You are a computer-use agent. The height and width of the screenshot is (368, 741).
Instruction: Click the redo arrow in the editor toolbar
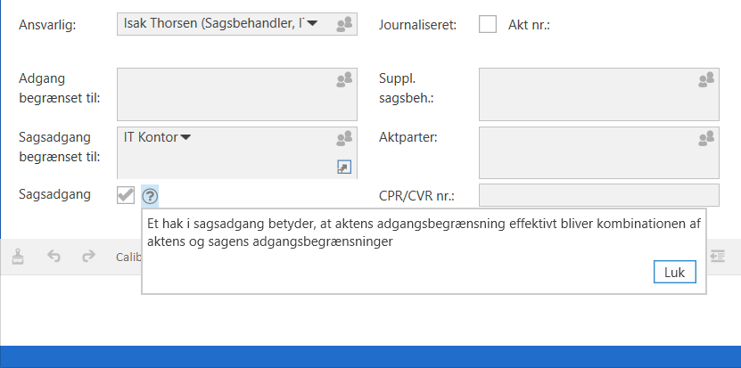pyautogui.click(x=87, y=257)
